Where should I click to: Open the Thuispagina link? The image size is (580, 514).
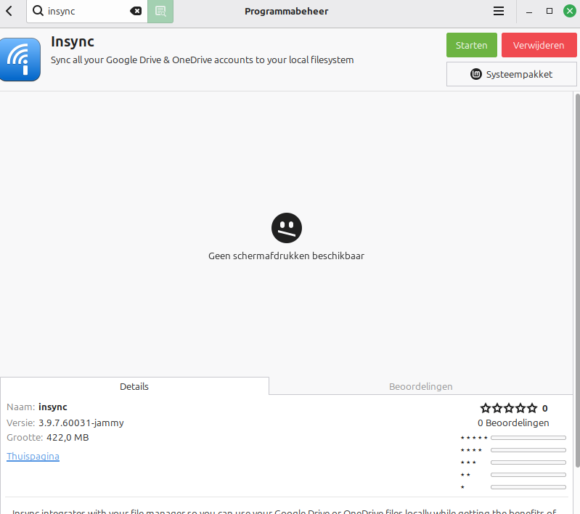coord(33,457)
